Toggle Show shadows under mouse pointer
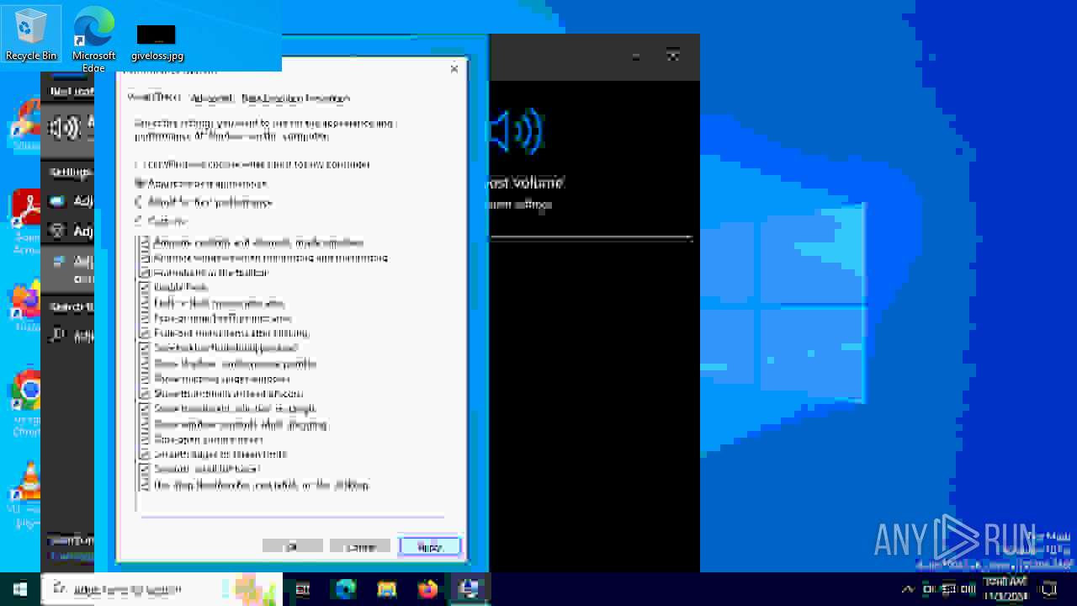Screen dimensions: 1077x606 click(145, 364)
